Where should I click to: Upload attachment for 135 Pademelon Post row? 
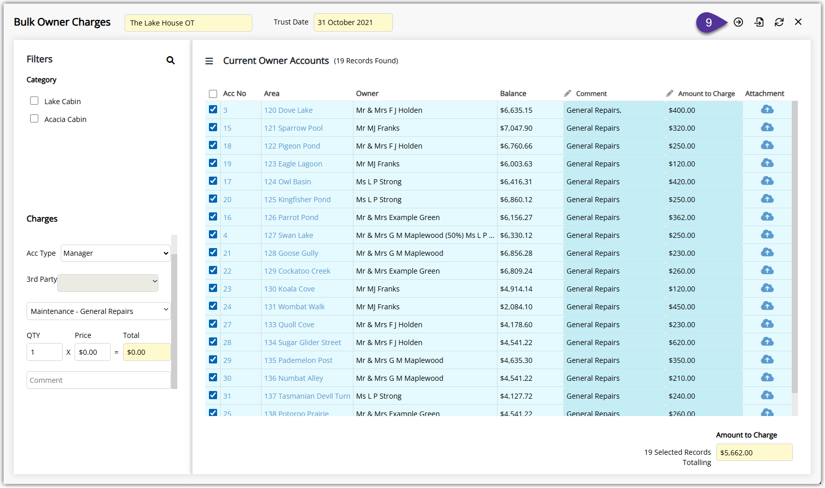click(767, 359)
